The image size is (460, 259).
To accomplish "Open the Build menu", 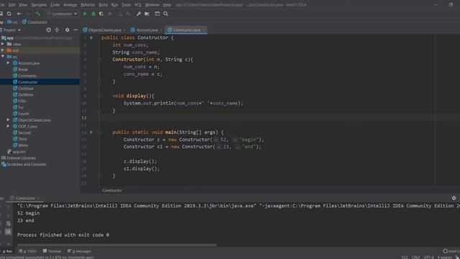I will click(x=103, y=5).
